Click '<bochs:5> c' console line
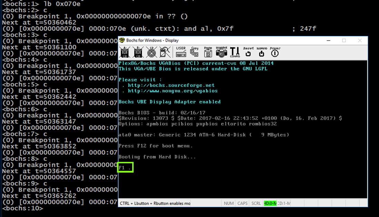 25,84
